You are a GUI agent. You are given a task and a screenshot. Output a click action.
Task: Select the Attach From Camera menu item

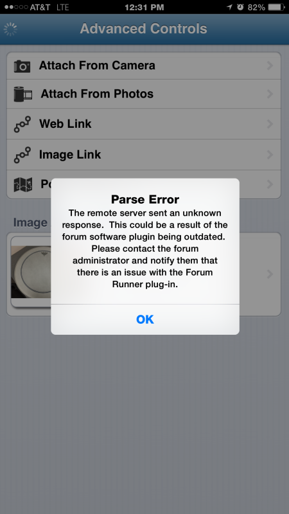pyautogui.click(x=144, y=66)
